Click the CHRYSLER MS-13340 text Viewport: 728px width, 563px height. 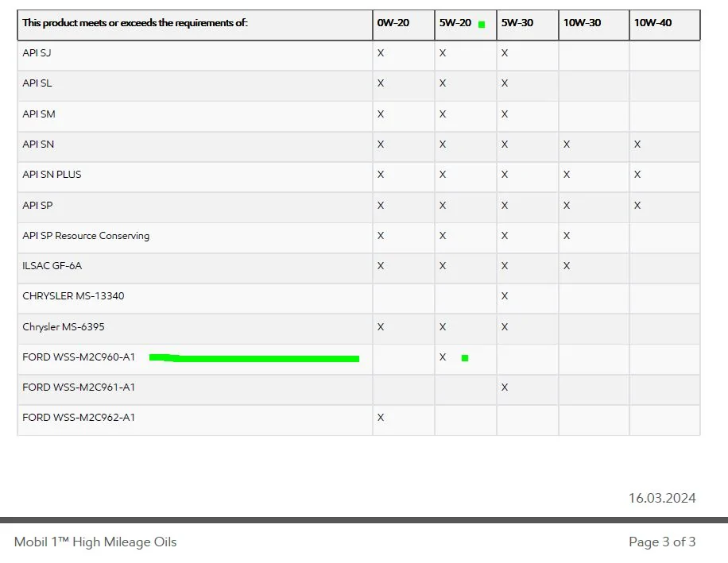click(x=72, y=296)
